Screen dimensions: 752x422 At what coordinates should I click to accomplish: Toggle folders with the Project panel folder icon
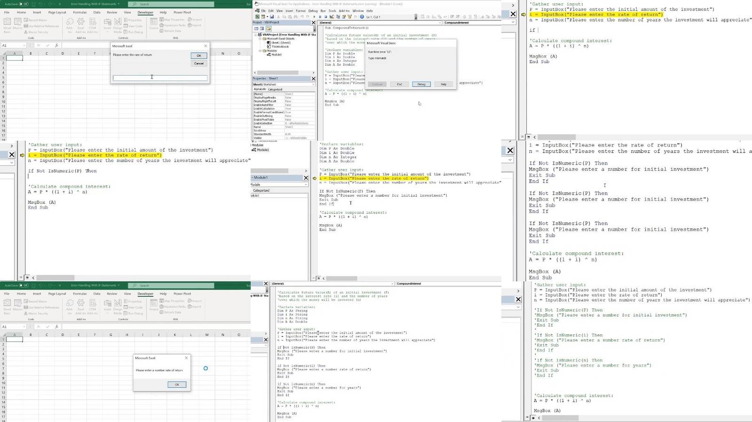click(268, 29)
